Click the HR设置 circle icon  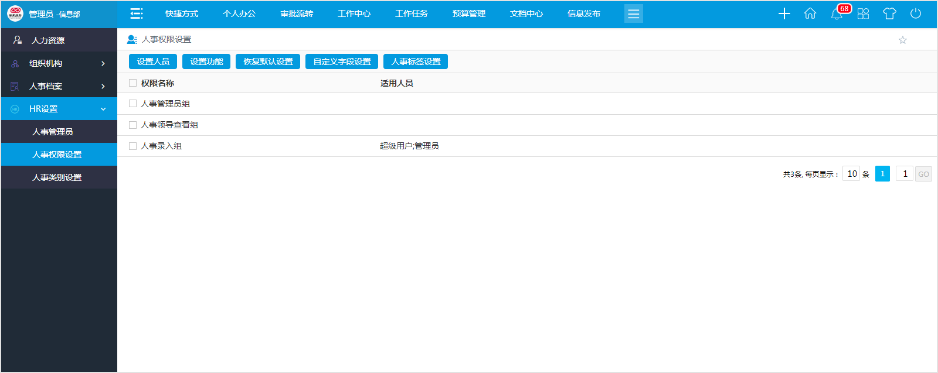(x=15, y=109)
